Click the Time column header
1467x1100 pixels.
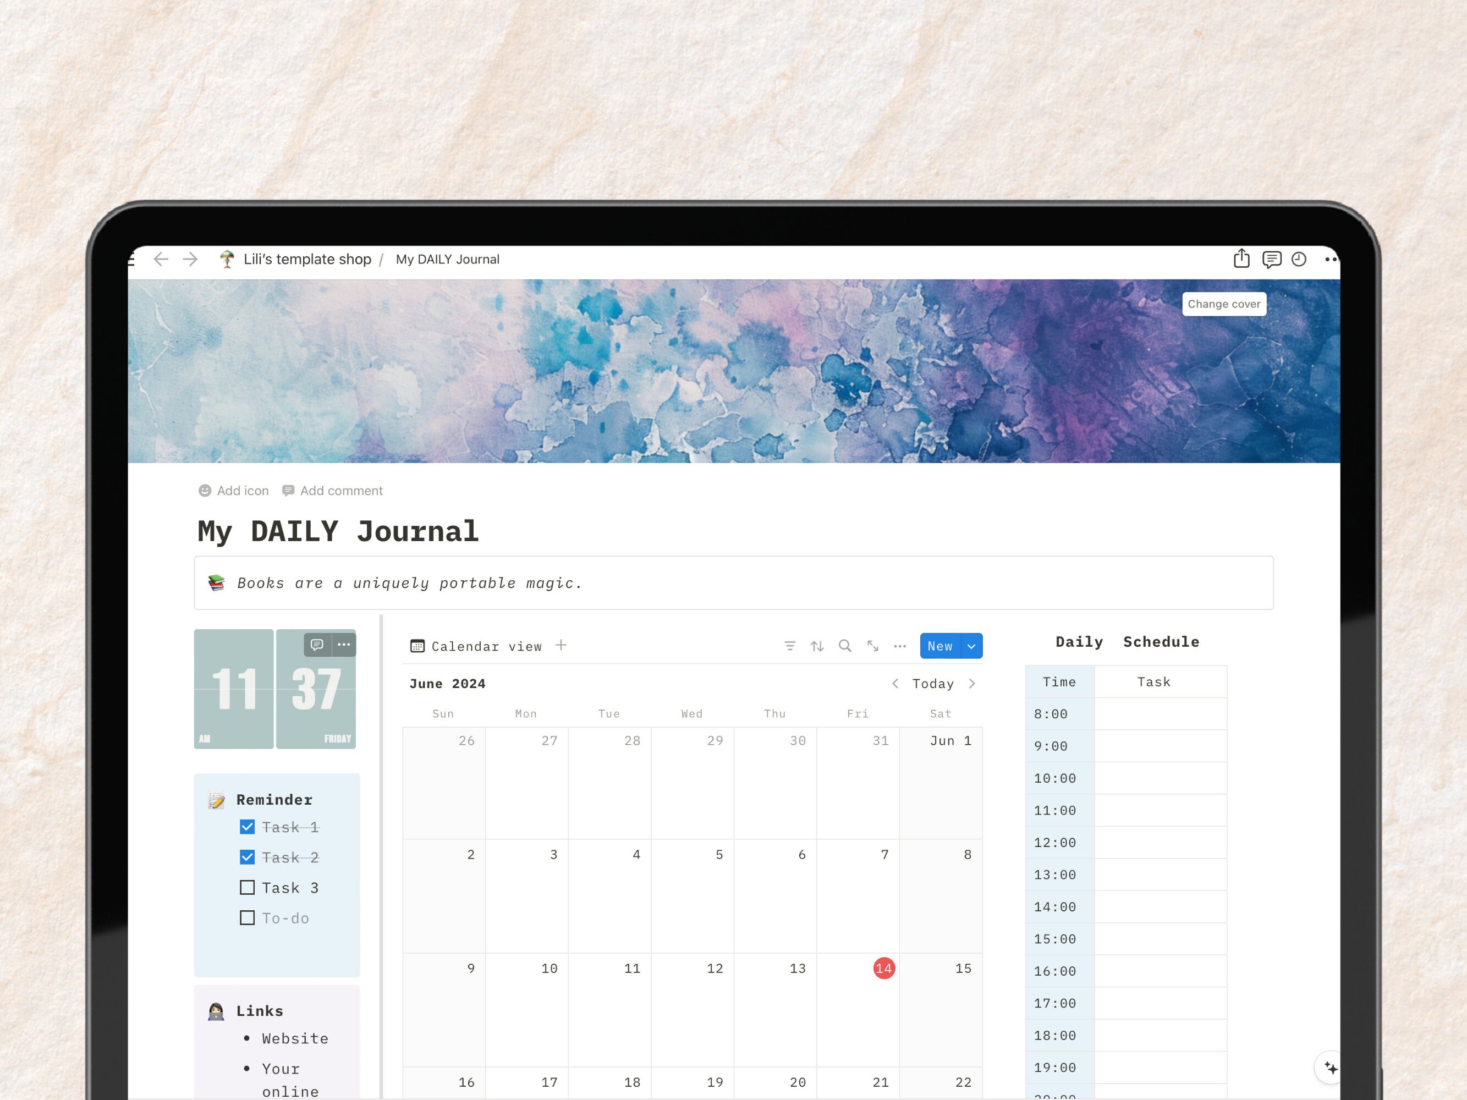pos(1060,681)
